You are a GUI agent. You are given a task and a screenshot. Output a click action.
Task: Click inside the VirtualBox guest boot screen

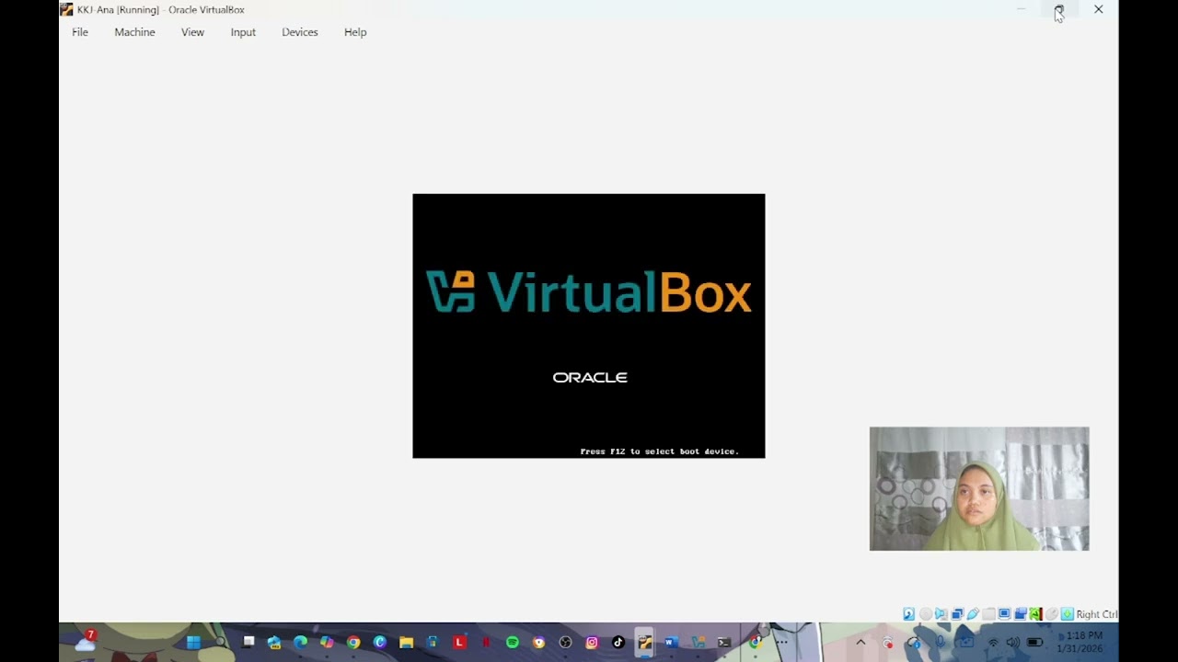[x=589, y=325]
